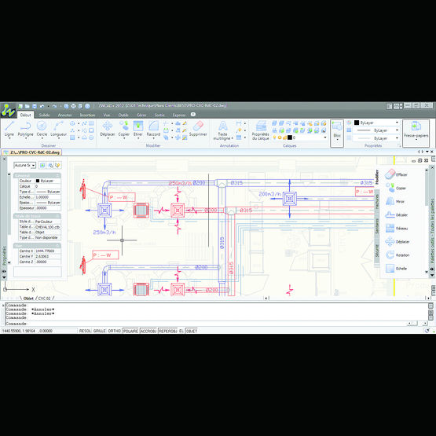436x436 pixels.
Task: Open the ByLayer color dropdown
Action: point(377,123)
